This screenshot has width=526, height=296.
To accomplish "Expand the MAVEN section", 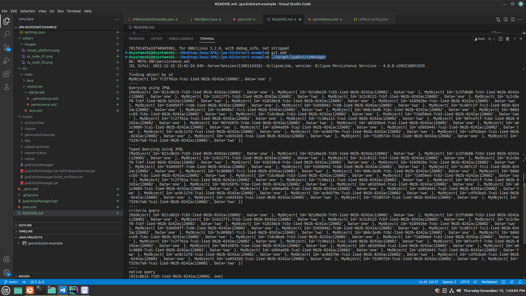I will point(24,276).
